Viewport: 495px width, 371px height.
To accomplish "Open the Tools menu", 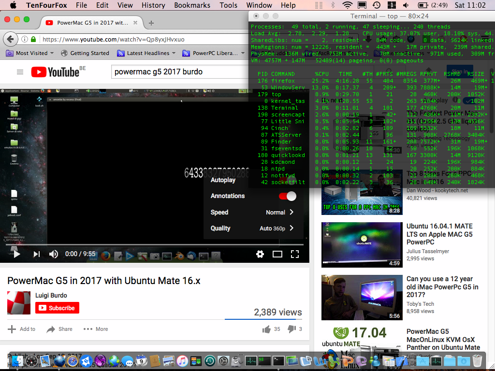I will pyautogui.click(x=229, y=5).
